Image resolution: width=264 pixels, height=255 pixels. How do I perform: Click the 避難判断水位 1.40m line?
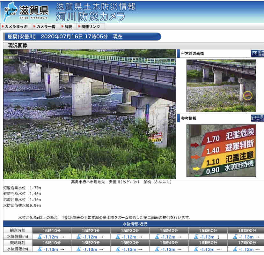[22, 194]
